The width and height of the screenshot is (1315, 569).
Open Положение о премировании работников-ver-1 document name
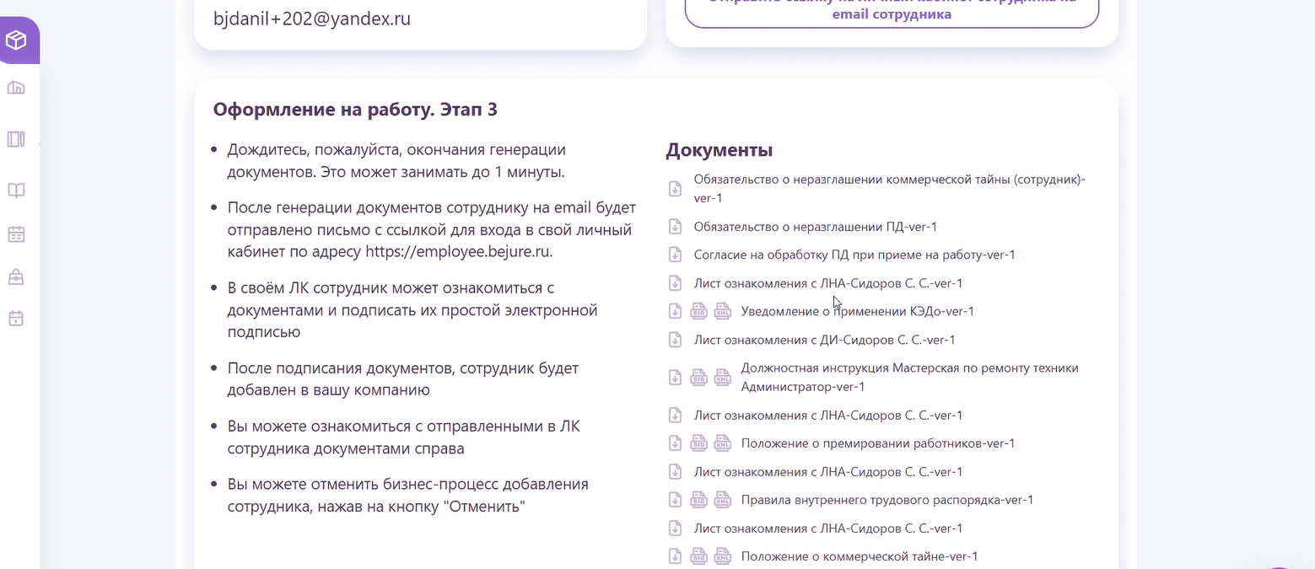click(878, 443)
